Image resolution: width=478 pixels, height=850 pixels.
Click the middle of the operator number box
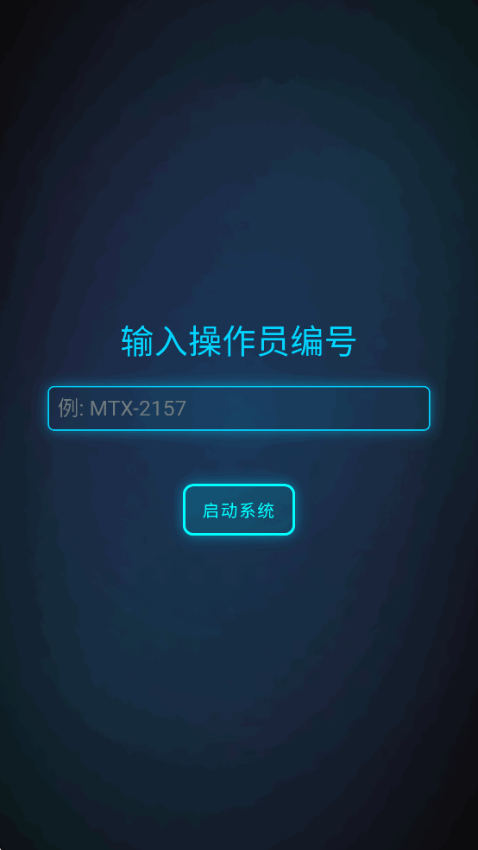click(x=239, y=409)
